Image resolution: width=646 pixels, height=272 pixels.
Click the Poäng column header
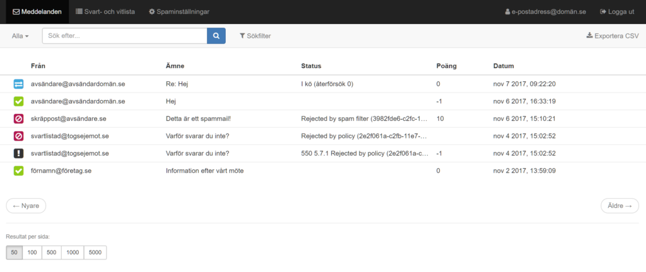[447, 66]
